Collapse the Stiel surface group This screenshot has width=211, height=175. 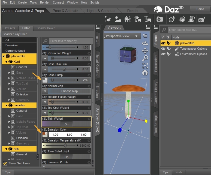click(x=6, y=149)
